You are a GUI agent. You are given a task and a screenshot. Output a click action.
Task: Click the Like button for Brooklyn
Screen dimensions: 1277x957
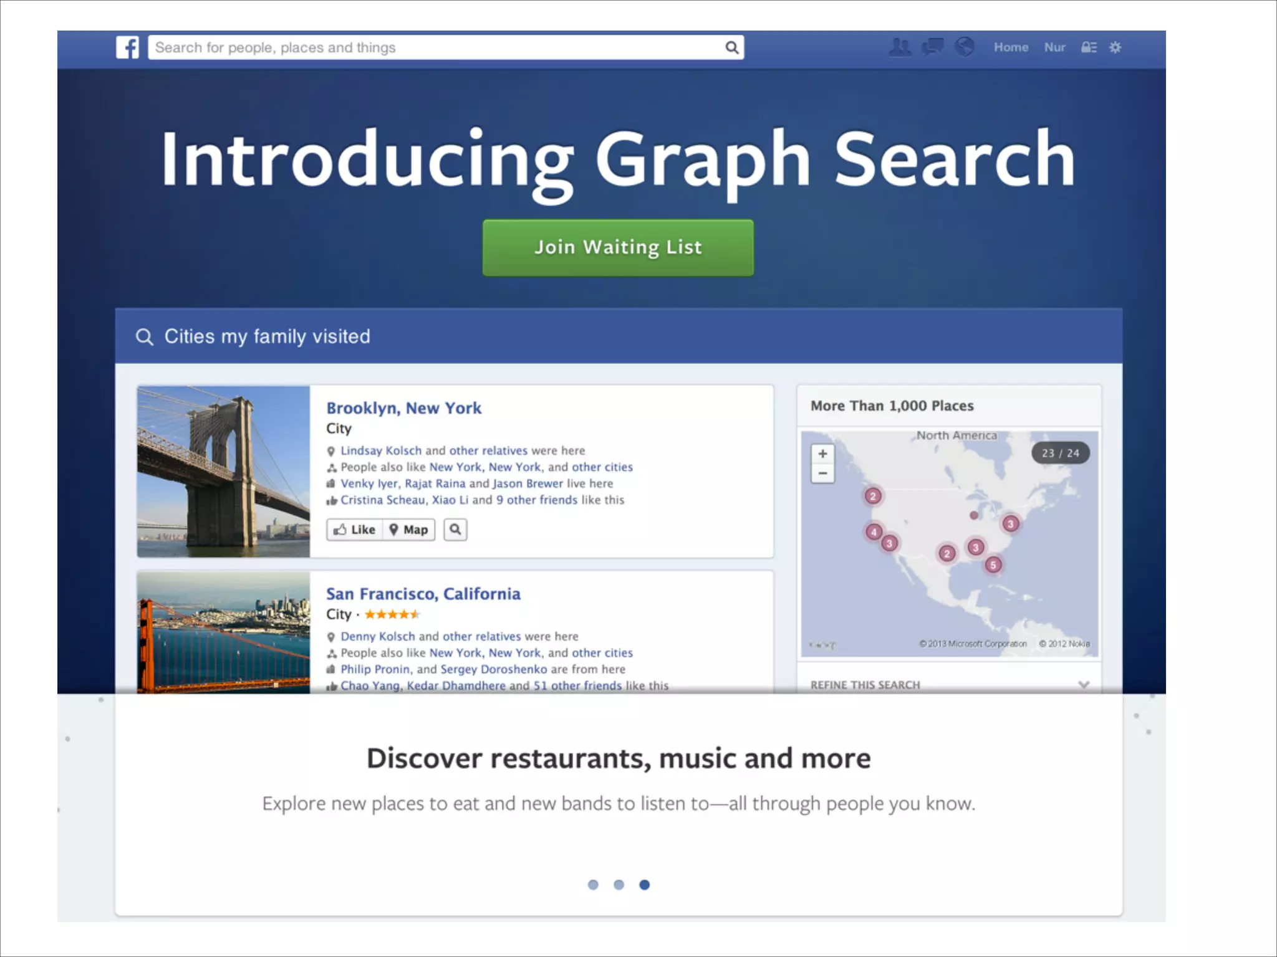coord(354,530)
